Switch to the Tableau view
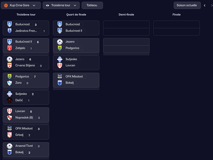The image size is (213, 160). 92,5
